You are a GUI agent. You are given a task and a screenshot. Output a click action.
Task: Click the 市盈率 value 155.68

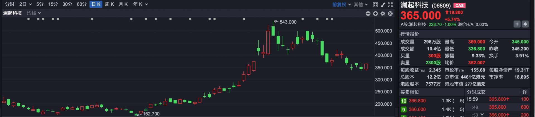pyautogui.click(x=478, y=70)
